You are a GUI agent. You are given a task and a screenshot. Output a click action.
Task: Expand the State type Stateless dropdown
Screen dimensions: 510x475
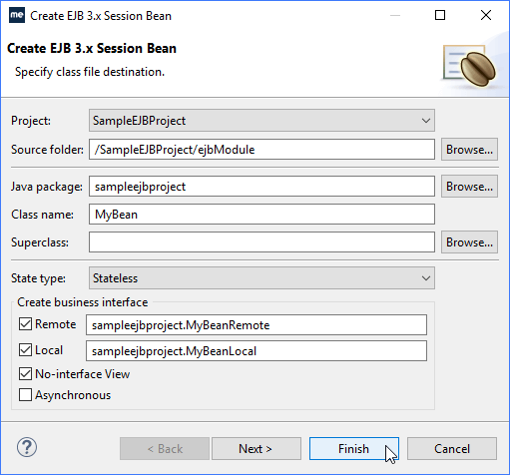(x=261, y=278)
